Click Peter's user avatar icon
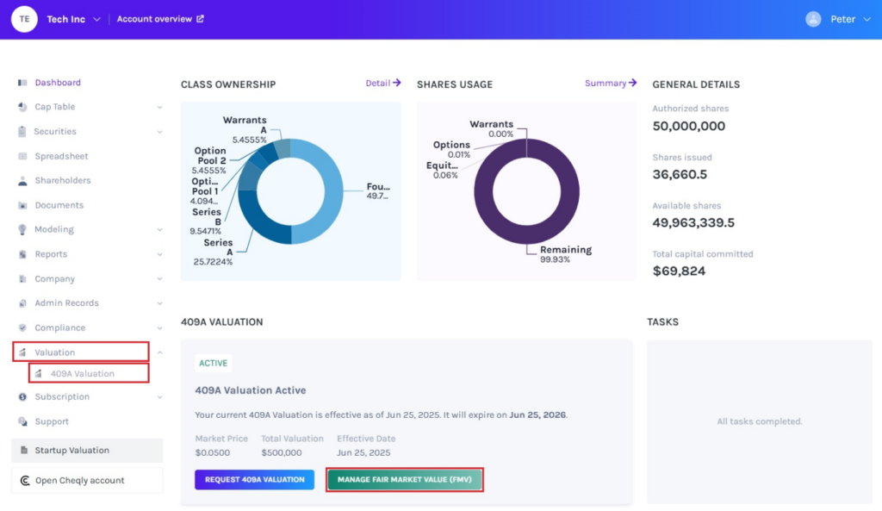Screen dimensions: 882x511 point(813,19)
